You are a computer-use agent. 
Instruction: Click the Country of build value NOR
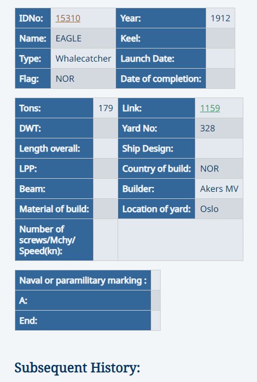click(x=209, y=168)
